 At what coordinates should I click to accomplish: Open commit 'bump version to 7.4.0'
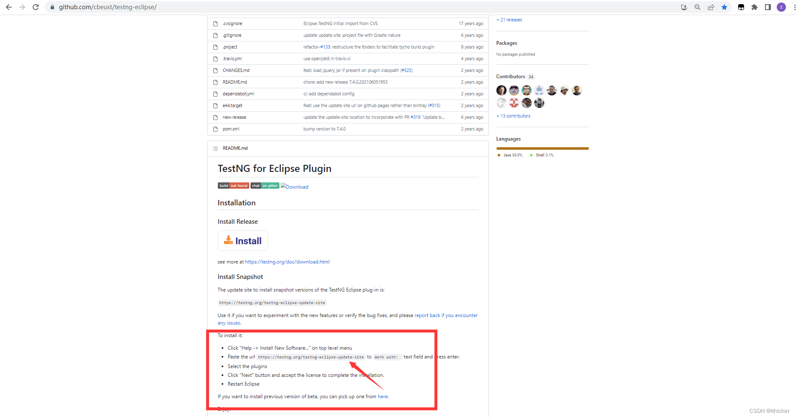coord(325,129)
